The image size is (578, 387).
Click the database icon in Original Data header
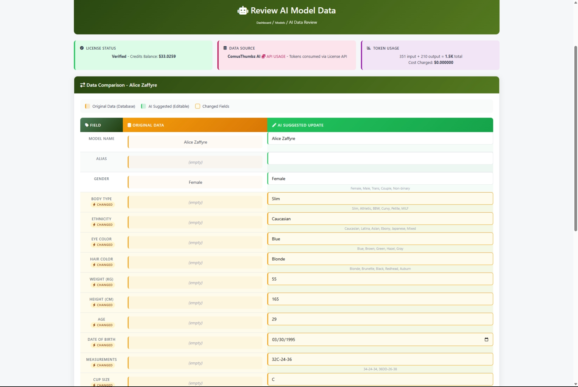coord(129,125)
